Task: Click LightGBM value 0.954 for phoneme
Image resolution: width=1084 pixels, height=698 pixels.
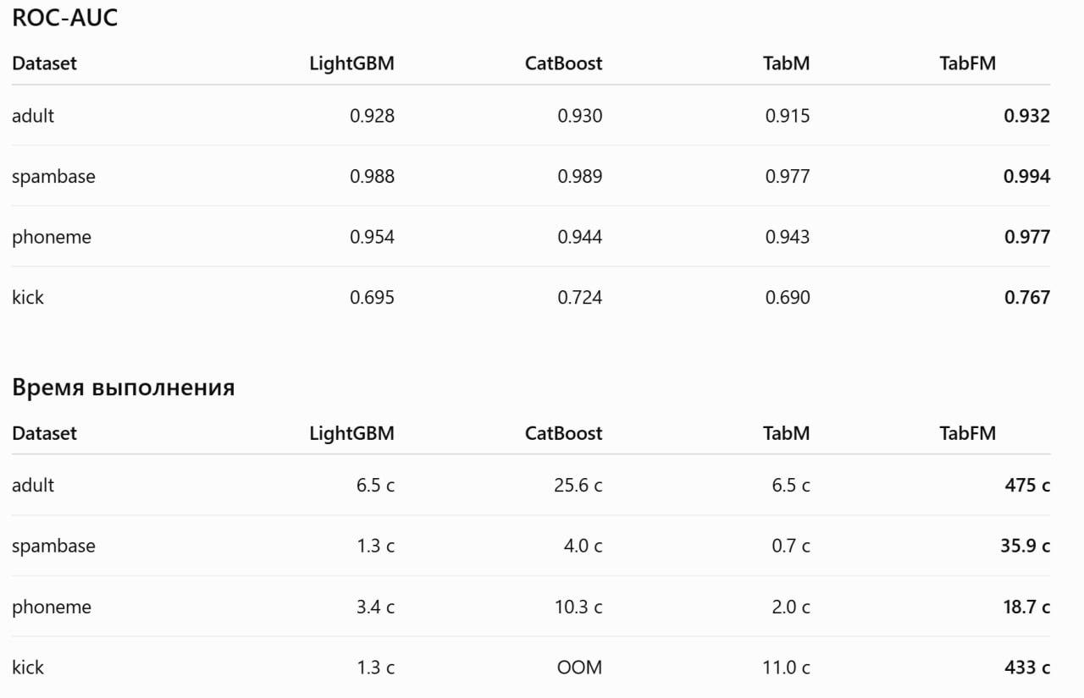Action: (372, 237)
